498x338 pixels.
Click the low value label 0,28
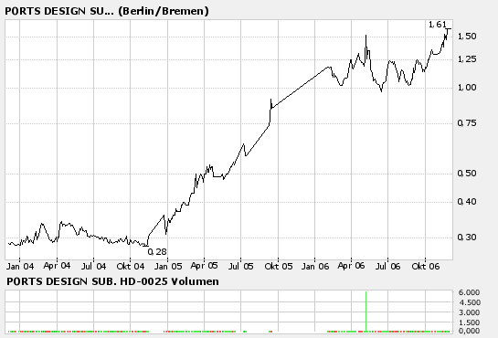(x=157, y=252)
